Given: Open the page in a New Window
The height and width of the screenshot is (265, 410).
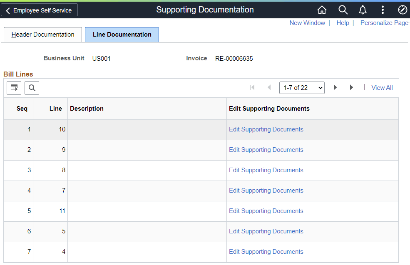Looking at the screenshot, I should pos(307,23).
